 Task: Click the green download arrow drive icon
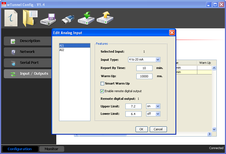[x=86, y=18]
